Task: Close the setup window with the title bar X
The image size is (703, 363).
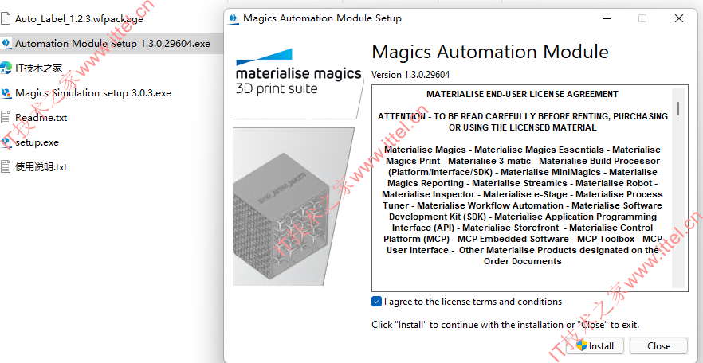Action: point(679,18)
